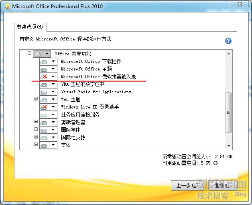Select 字体 row text
The width and height of the screenshot is (252, 205).
[66, 145]
